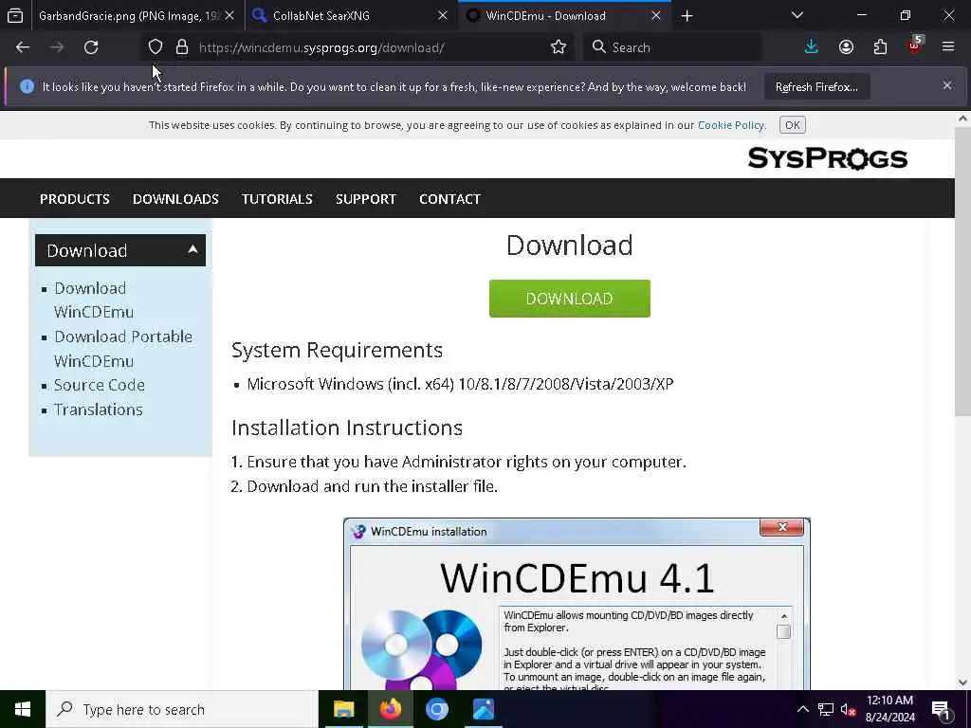Click the scroll down arrow of the page
The image size is (971, 728).
coord(962,682)
